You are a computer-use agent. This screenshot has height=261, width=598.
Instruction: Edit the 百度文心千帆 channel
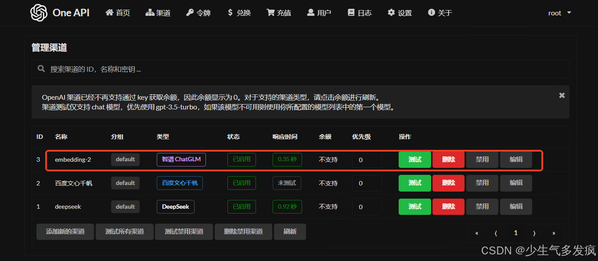516,183
